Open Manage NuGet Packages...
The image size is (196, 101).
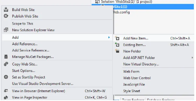coord(33,57)
